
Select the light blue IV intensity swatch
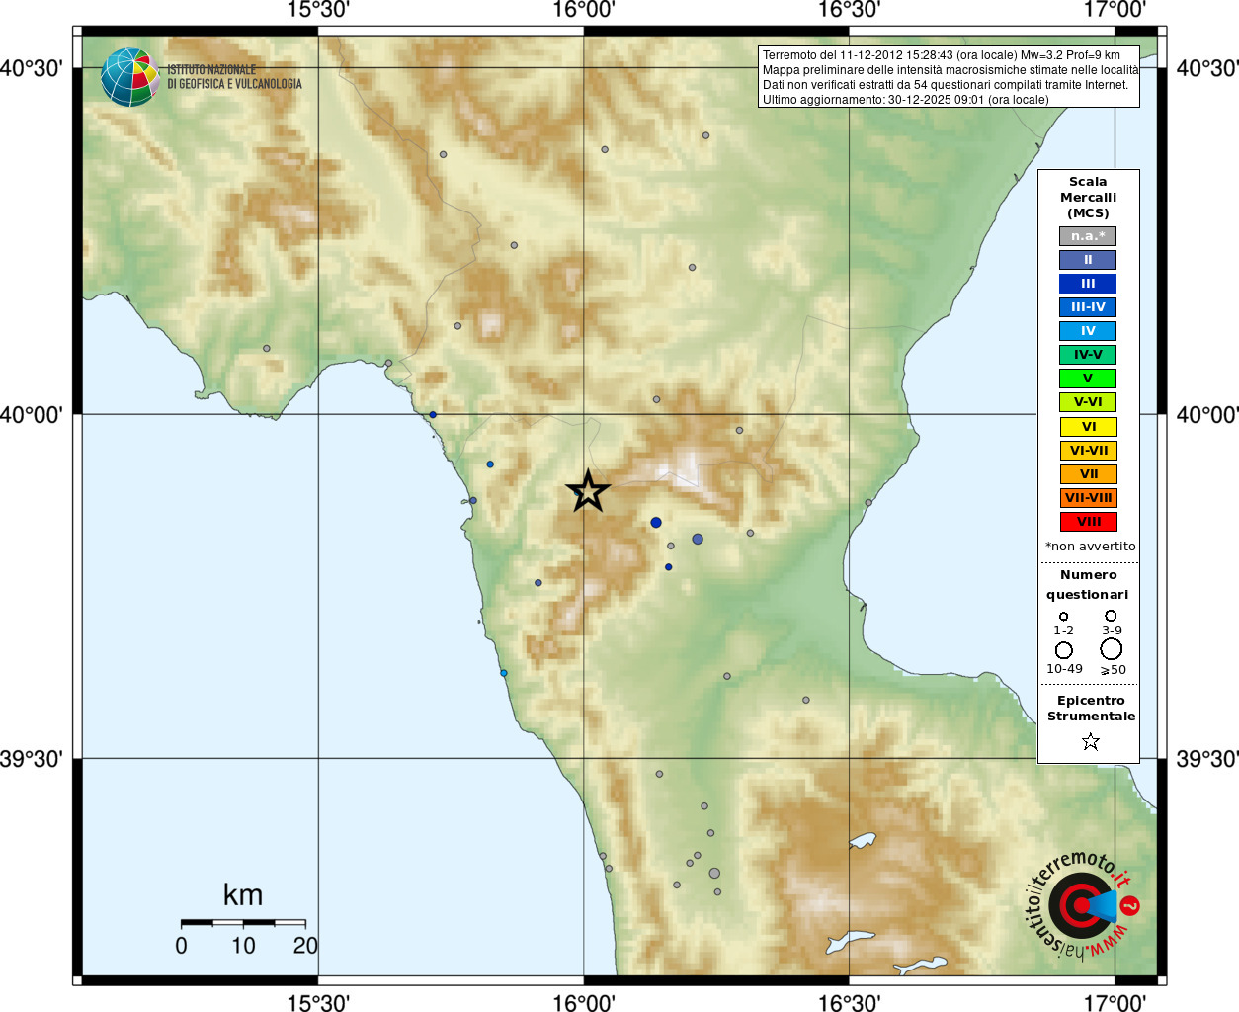click(x=1088, y=331)
